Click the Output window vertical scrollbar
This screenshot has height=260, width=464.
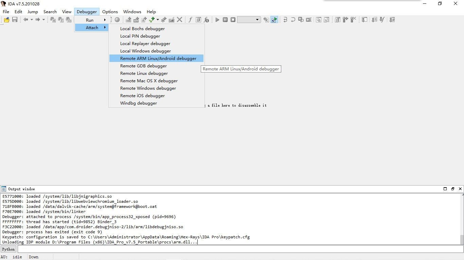[462, 219]
